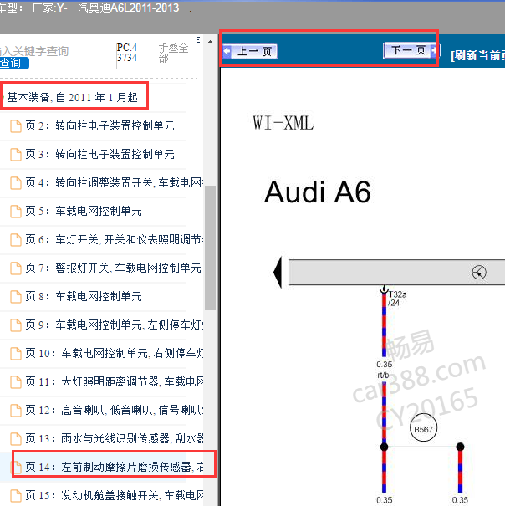This screenshot has height=506, width=505.
Task: Click the scrollbar up arrow
Action: pos(211,42)
